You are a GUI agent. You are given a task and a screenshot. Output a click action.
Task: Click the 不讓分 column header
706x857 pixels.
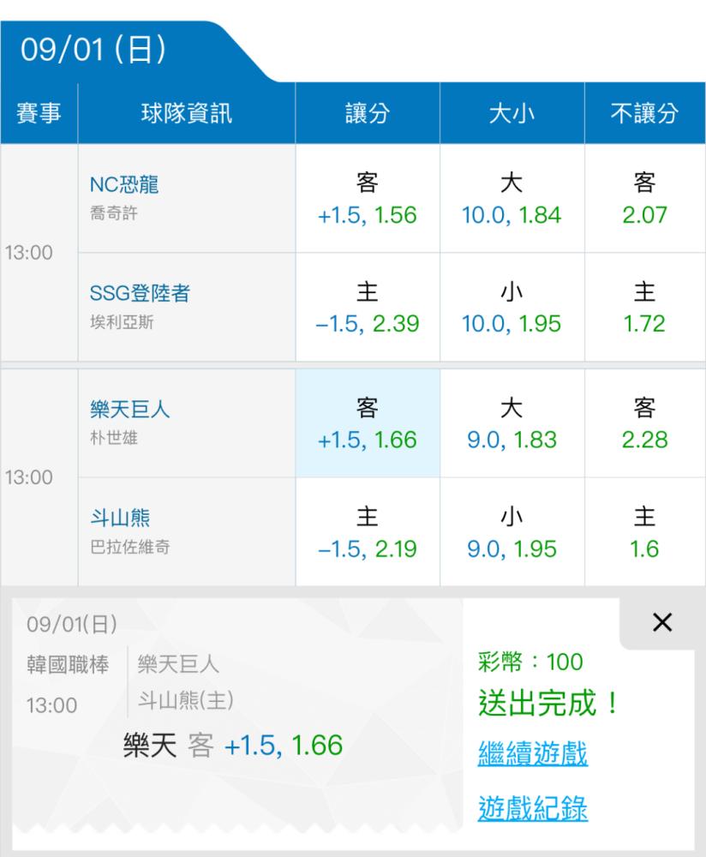point(645,114)
